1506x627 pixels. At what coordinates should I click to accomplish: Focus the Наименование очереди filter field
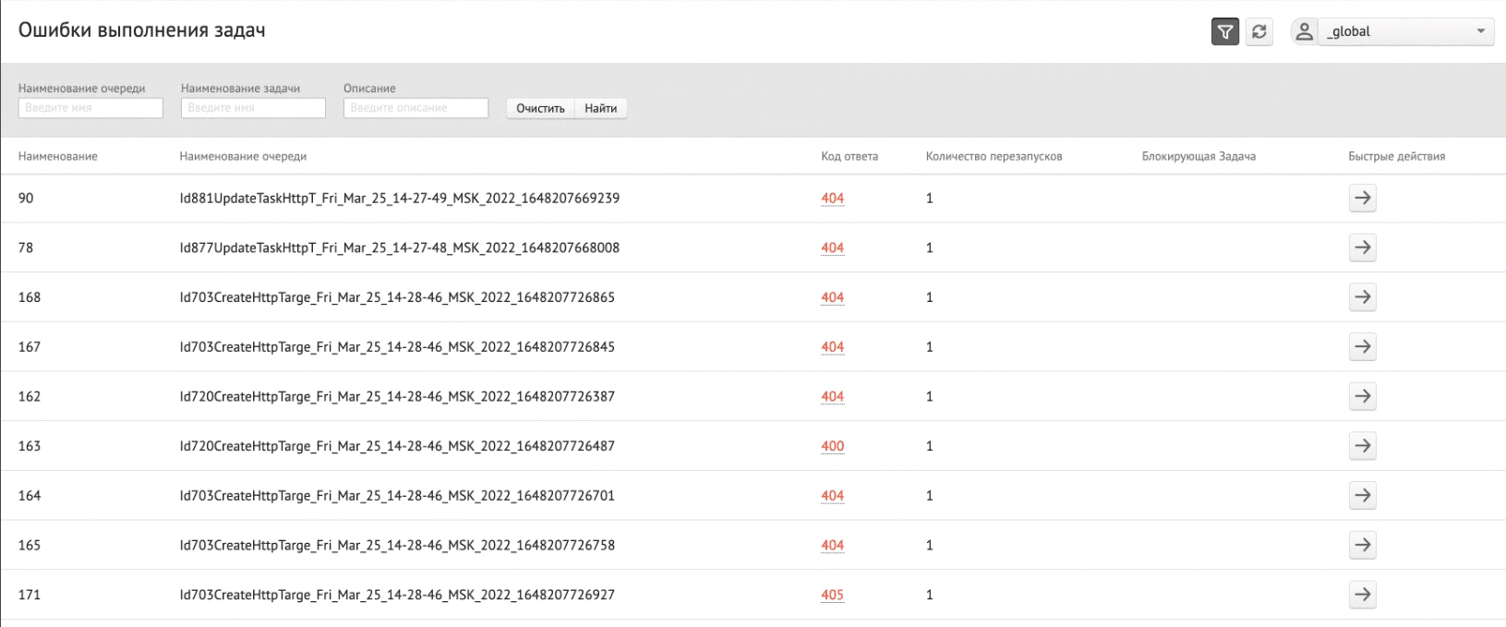(90, 108)
